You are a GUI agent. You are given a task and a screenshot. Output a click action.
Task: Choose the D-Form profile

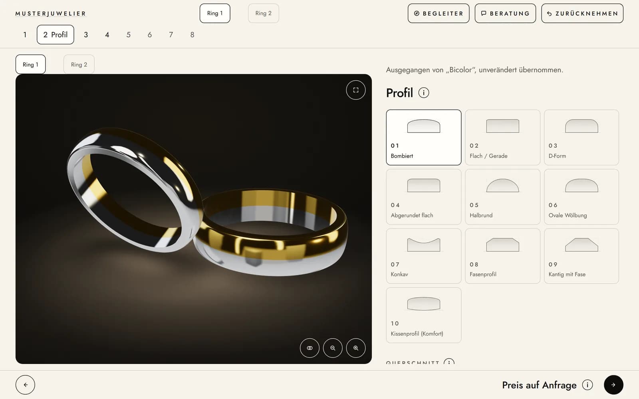pyautogui.click(x=581, y=137)
